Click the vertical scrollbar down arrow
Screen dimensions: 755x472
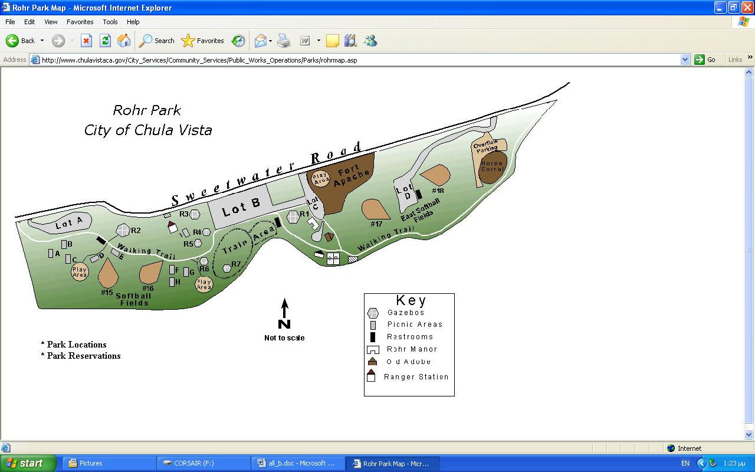pyautogui.click(x=750, y=435)
